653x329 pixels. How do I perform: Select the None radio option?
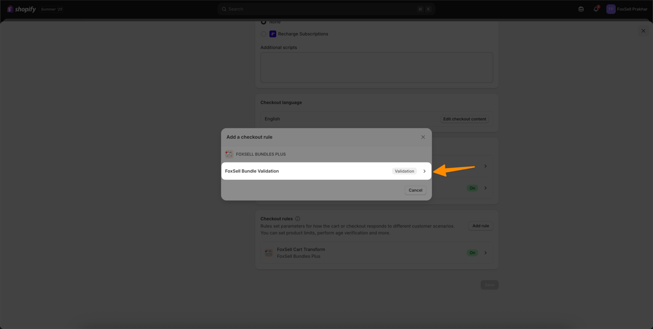pos(264,22)
